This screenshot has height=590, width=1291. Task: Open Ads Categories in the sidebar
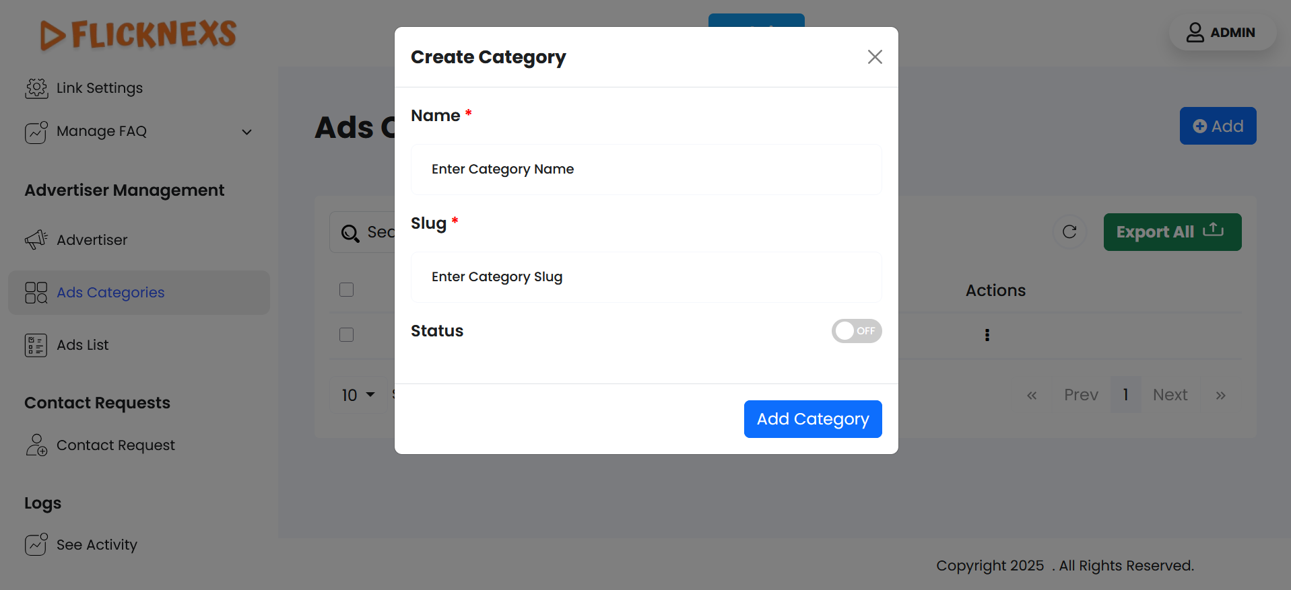tap(110, 293)
